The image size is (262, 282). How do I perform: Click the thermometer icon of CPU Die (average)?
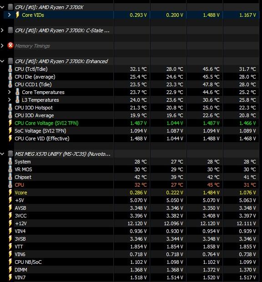point(10,77)
